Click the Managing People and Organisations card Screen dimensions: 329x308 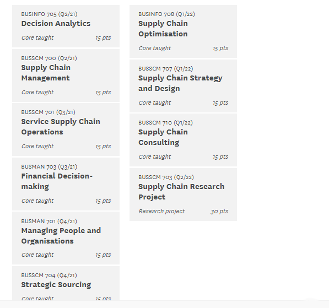tap(66, 238)
